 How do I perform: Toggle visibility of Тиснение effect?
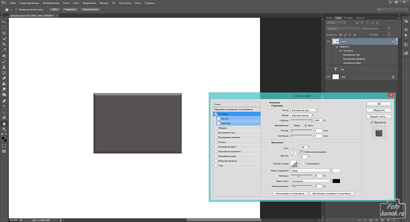coord(341,51)
